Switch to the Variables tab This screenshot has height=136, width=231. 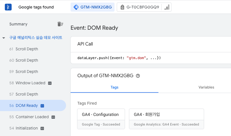[206, 87]
